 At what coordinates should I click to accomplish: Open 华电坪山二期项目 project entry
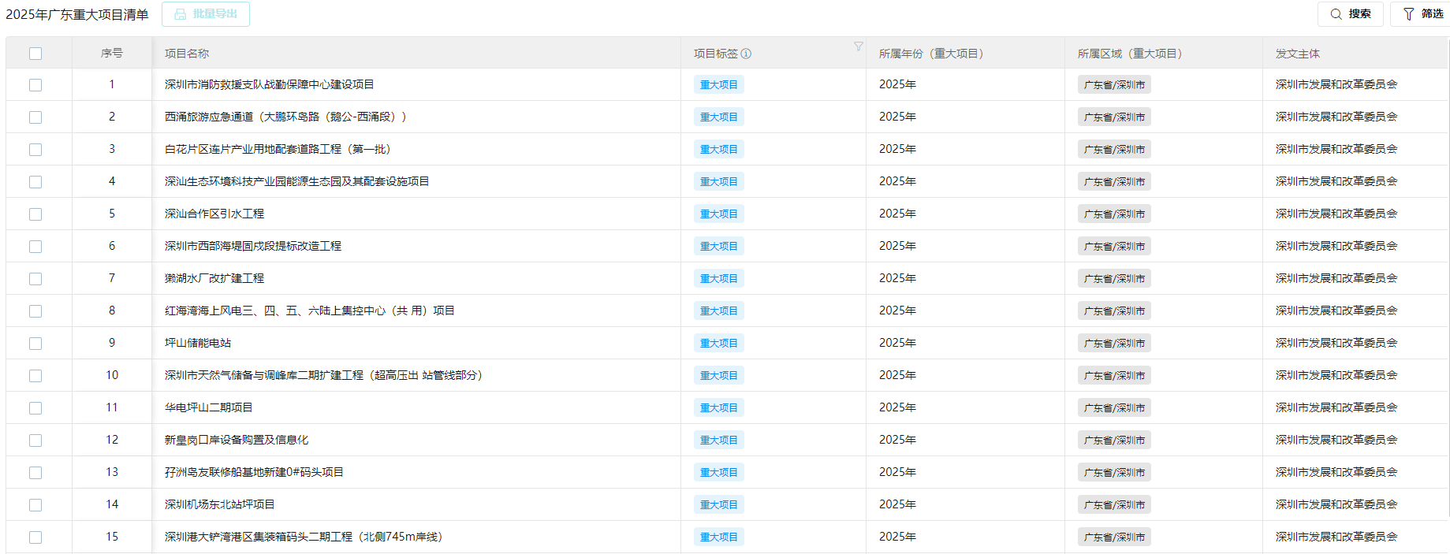208,407
